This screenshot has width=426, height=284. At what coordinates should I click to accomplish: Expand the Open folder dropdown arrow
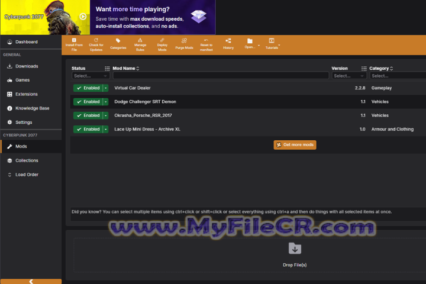259,46
